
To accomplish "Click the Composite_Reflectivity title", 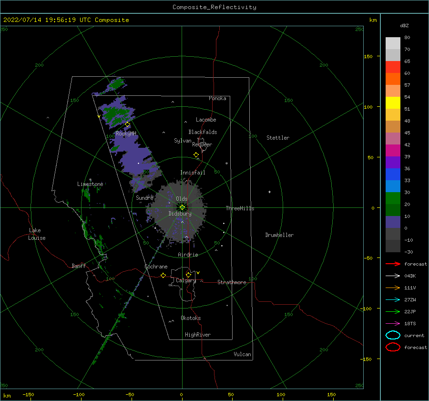I will pyautogui.click(x=214, y=7).
